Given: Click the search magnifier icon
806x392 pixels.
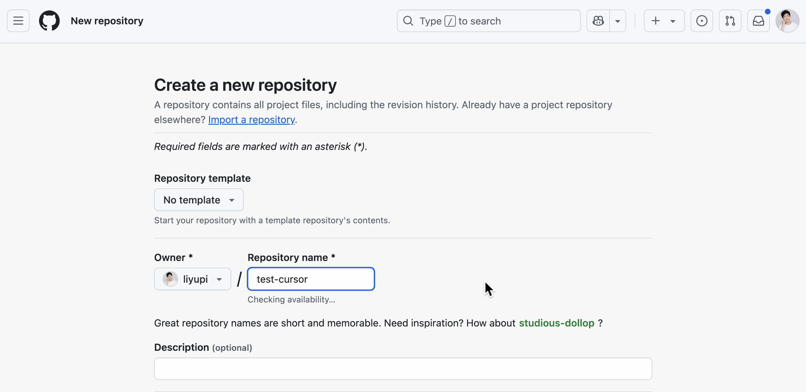Looking at the screenshot, I should click(408, 21).
